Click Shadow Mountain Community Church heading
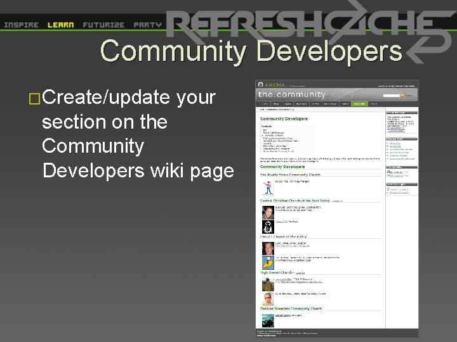This screenshot has height=342, width=457. coord(291,308)
